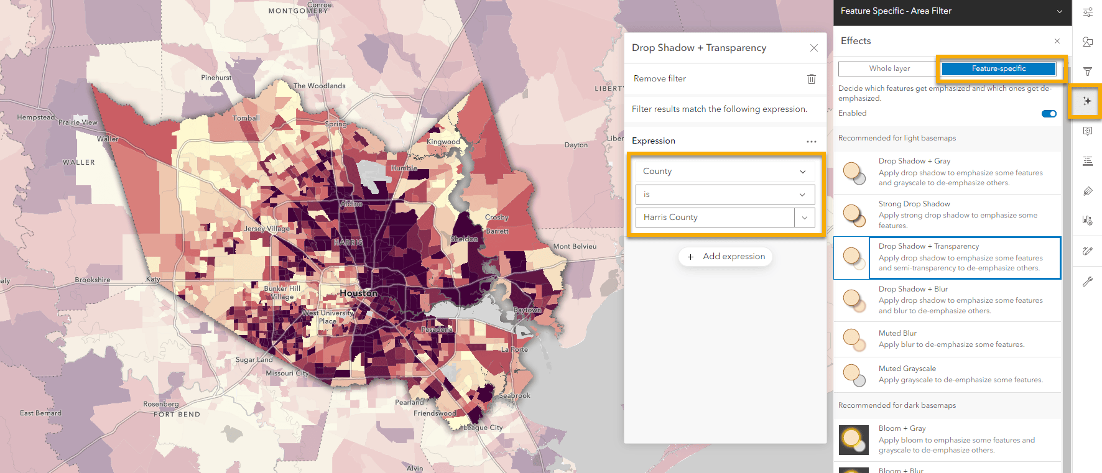Viewport: 1102px width, 473px height.
Task: Open the Properties pane from the right toolbar
Action: tap(1088, 12)
